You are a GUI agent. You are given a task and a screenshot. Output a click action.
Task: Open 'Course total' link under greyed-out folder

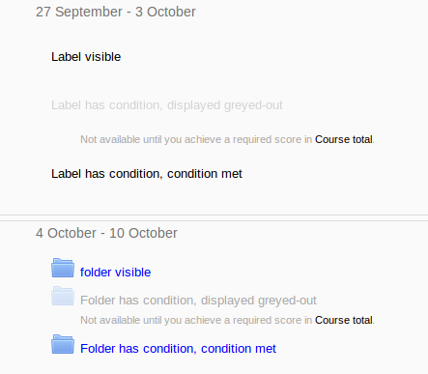click(x=344, y=320)
